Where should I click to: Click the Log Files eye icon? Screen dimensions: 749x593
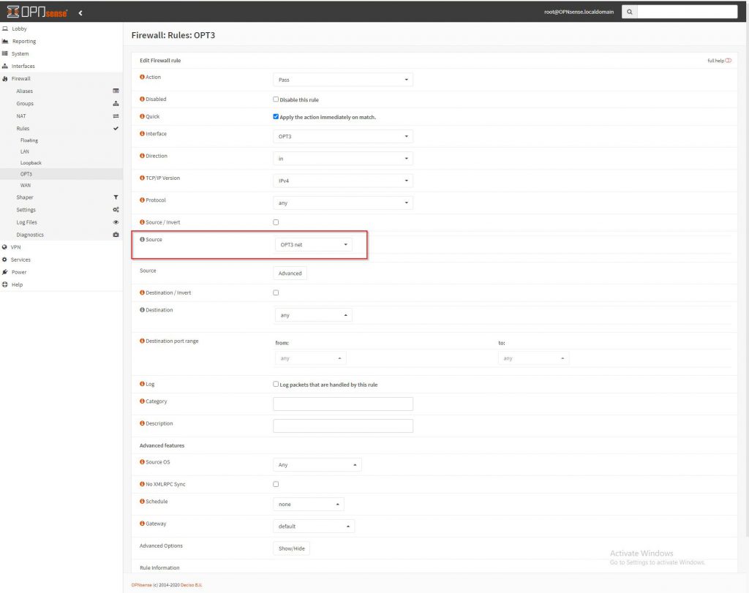click(x=116, y=222)
